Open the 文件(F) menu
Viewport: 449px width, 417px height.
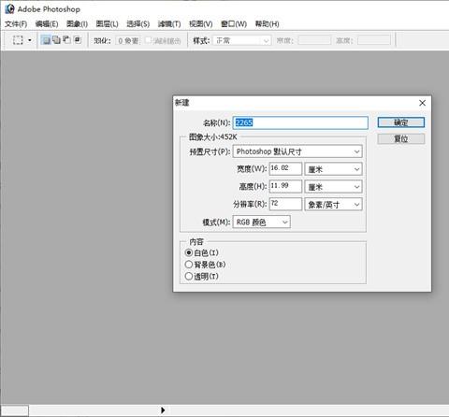click(16, 24)
